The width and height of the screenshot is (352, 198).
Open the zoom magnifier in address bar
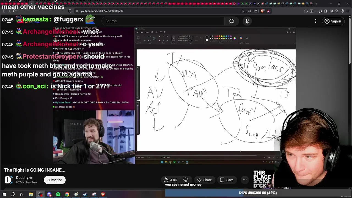[x=243, y=11]
